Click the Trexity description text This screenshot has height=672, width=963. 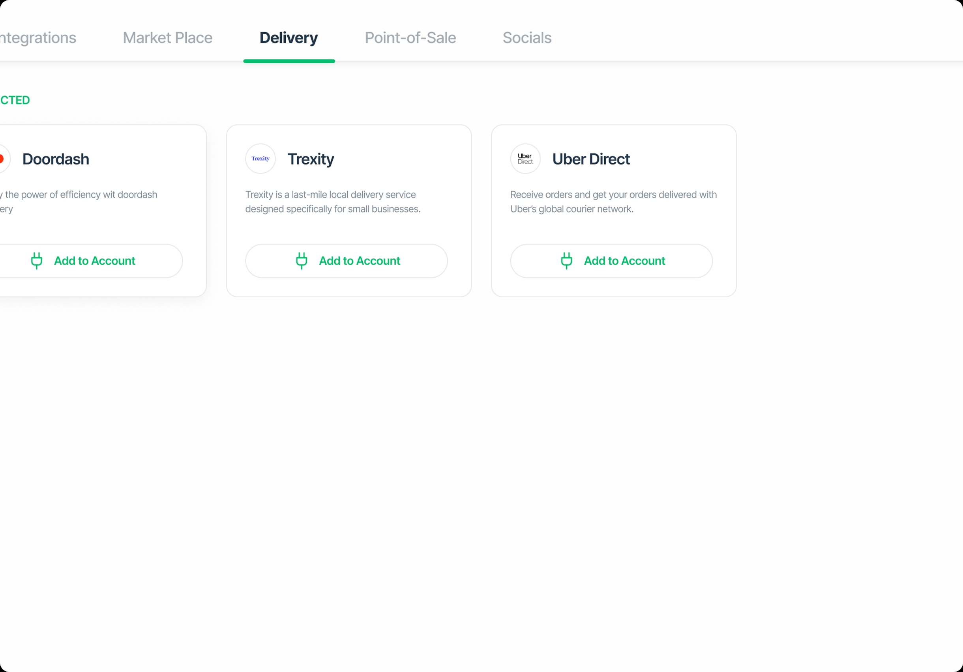(333, 202)
